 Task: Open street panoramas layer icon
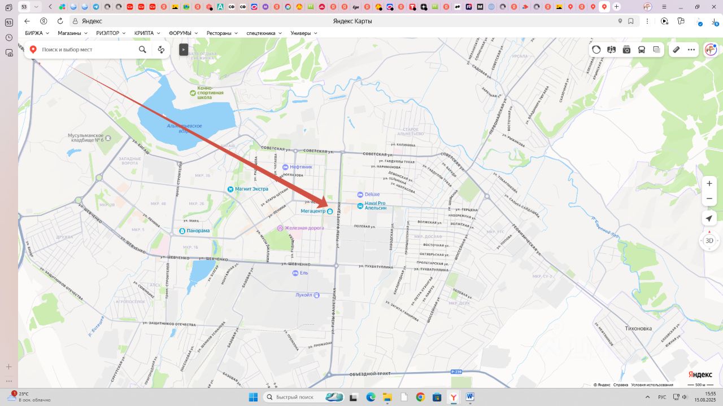(611, 50)
